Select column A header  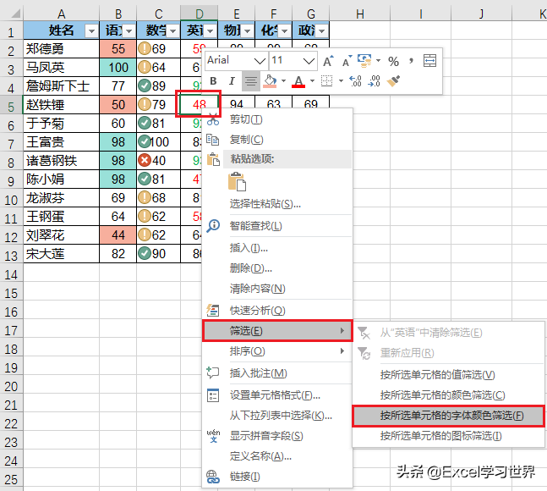click(x=62, y=14)
